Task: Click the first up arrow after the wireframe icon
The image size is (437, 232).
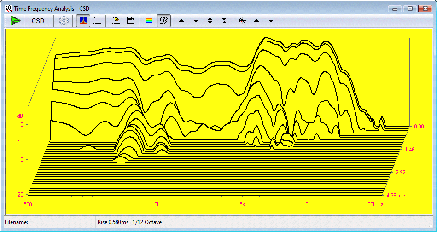Action: click(x=181, y=21)
